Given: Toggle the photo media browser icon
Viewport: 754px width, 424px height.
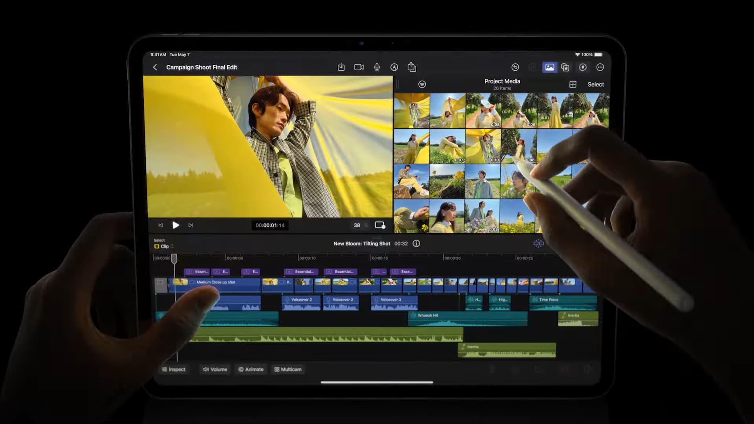Looking at the screenshot, I should 549,67.
